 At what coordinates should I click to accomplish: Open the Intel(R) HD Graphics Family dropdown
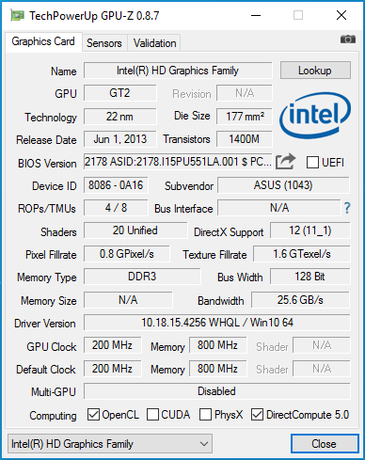[x=110, y=444]
